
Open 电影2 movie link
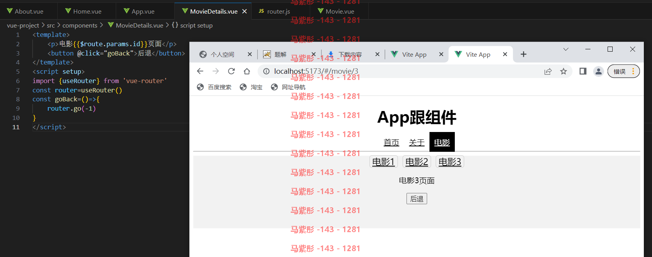coord(417,162)
